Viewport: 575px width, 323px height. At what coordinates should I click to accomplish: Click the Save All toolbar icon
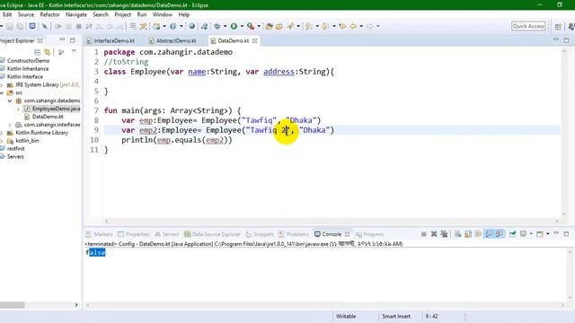(x=20, y=26)
